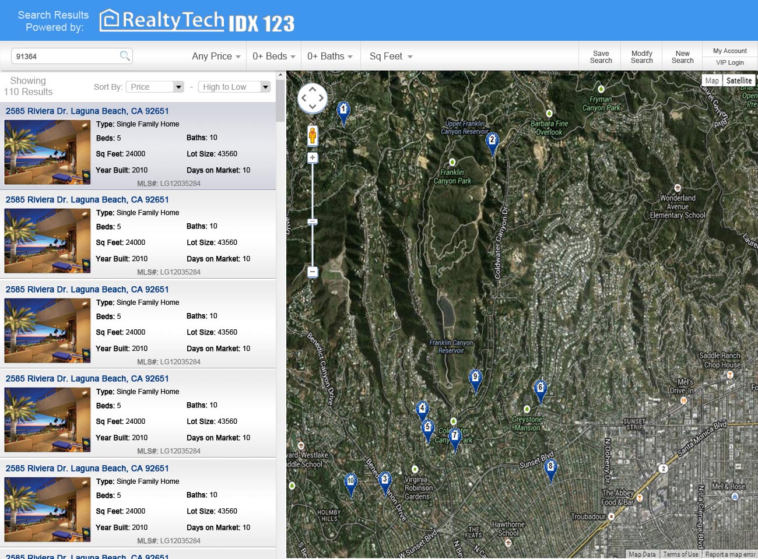Click the Franklin Canyon Reservoir map label
The height and width of the screenshot is (559, 758).
pyautogui.click(x=451, y=347)
